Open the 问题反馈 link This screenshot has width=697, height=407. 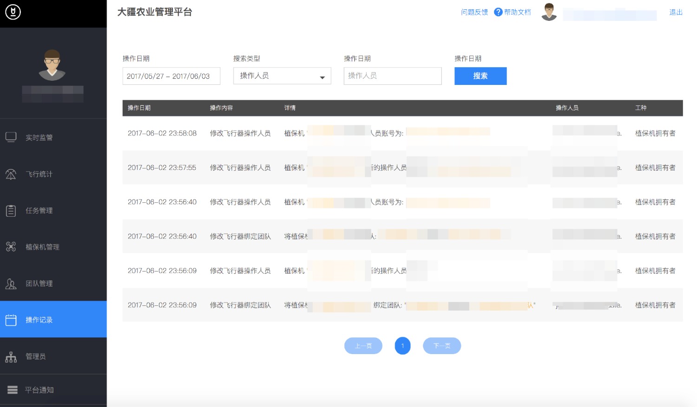(x=474, y=12)
